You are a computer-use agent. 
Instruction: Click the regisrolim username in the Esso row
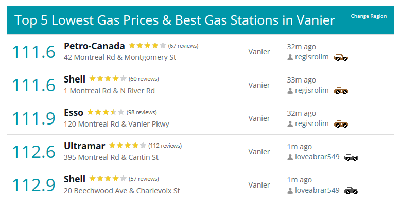(312, 123)
